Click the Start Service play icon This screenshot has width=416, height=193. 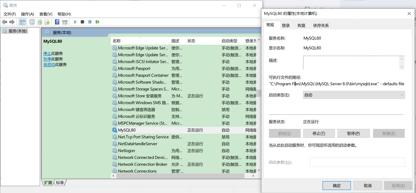click(75, 22)
